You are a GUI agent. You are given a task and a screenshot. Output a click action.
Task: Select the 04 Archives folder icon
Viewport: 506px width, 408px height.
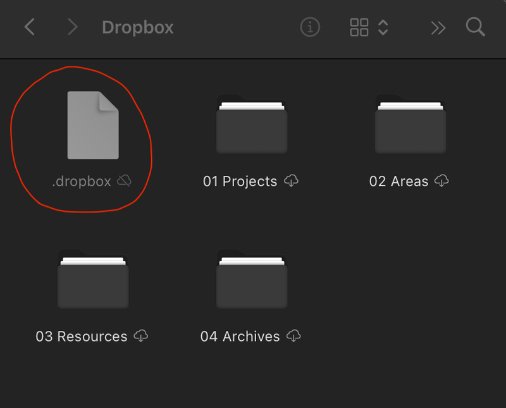252,279
